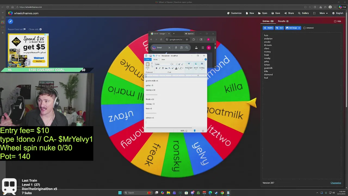Click the Shuffle button

(x=268, y=28)
